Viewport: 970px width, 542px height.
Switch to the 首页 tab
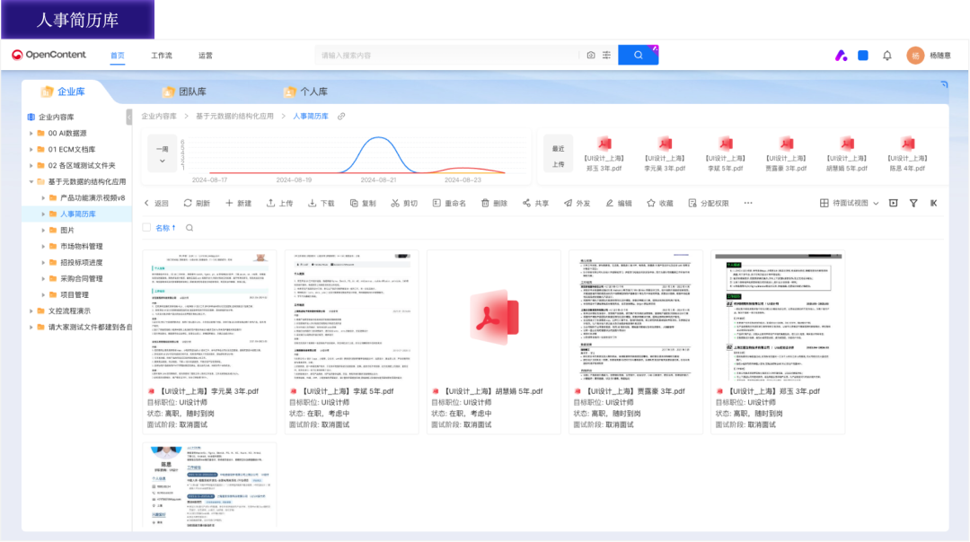tap(118, 55)
